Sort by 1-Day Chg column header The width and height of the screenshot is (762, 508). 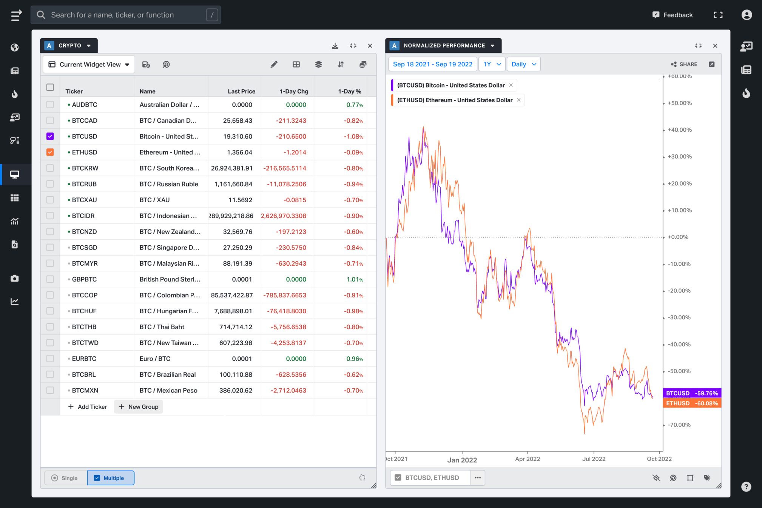pos(294,91)
